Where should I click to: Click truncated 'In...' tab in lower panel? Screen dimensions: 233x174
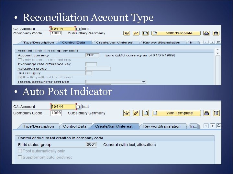[x=193, y=126]
